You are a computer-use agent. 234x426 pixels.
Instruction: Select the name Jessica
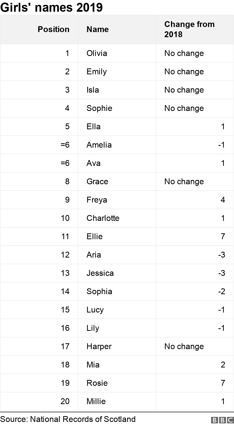click(x=100, y=273)
